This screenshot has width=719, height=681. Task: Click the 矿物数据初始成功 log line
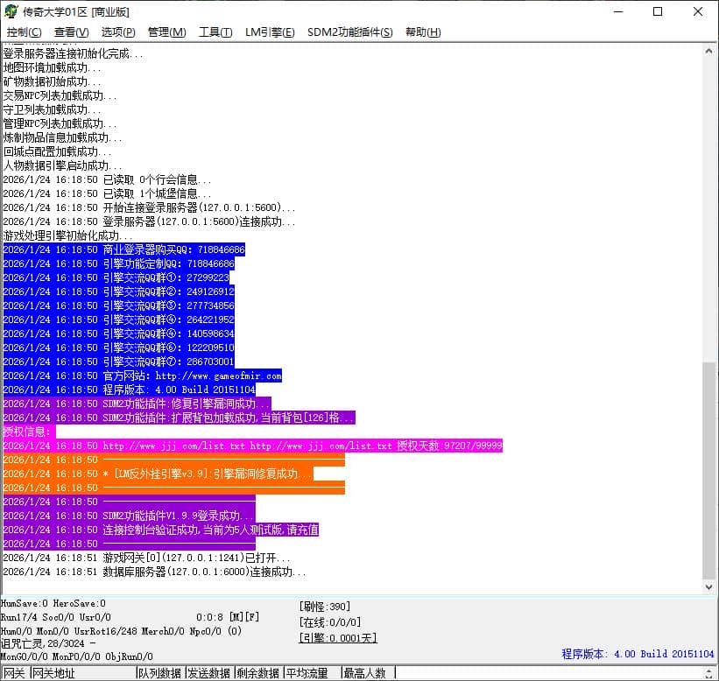click(52, 81)
